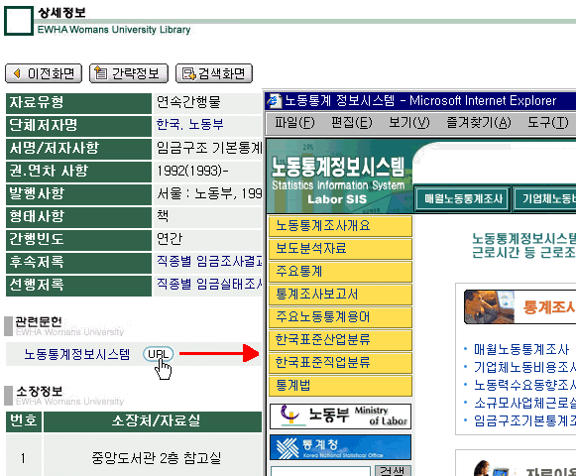Open 통계조사보고서 in the yellow sidebar

click(x=340, y=295)
